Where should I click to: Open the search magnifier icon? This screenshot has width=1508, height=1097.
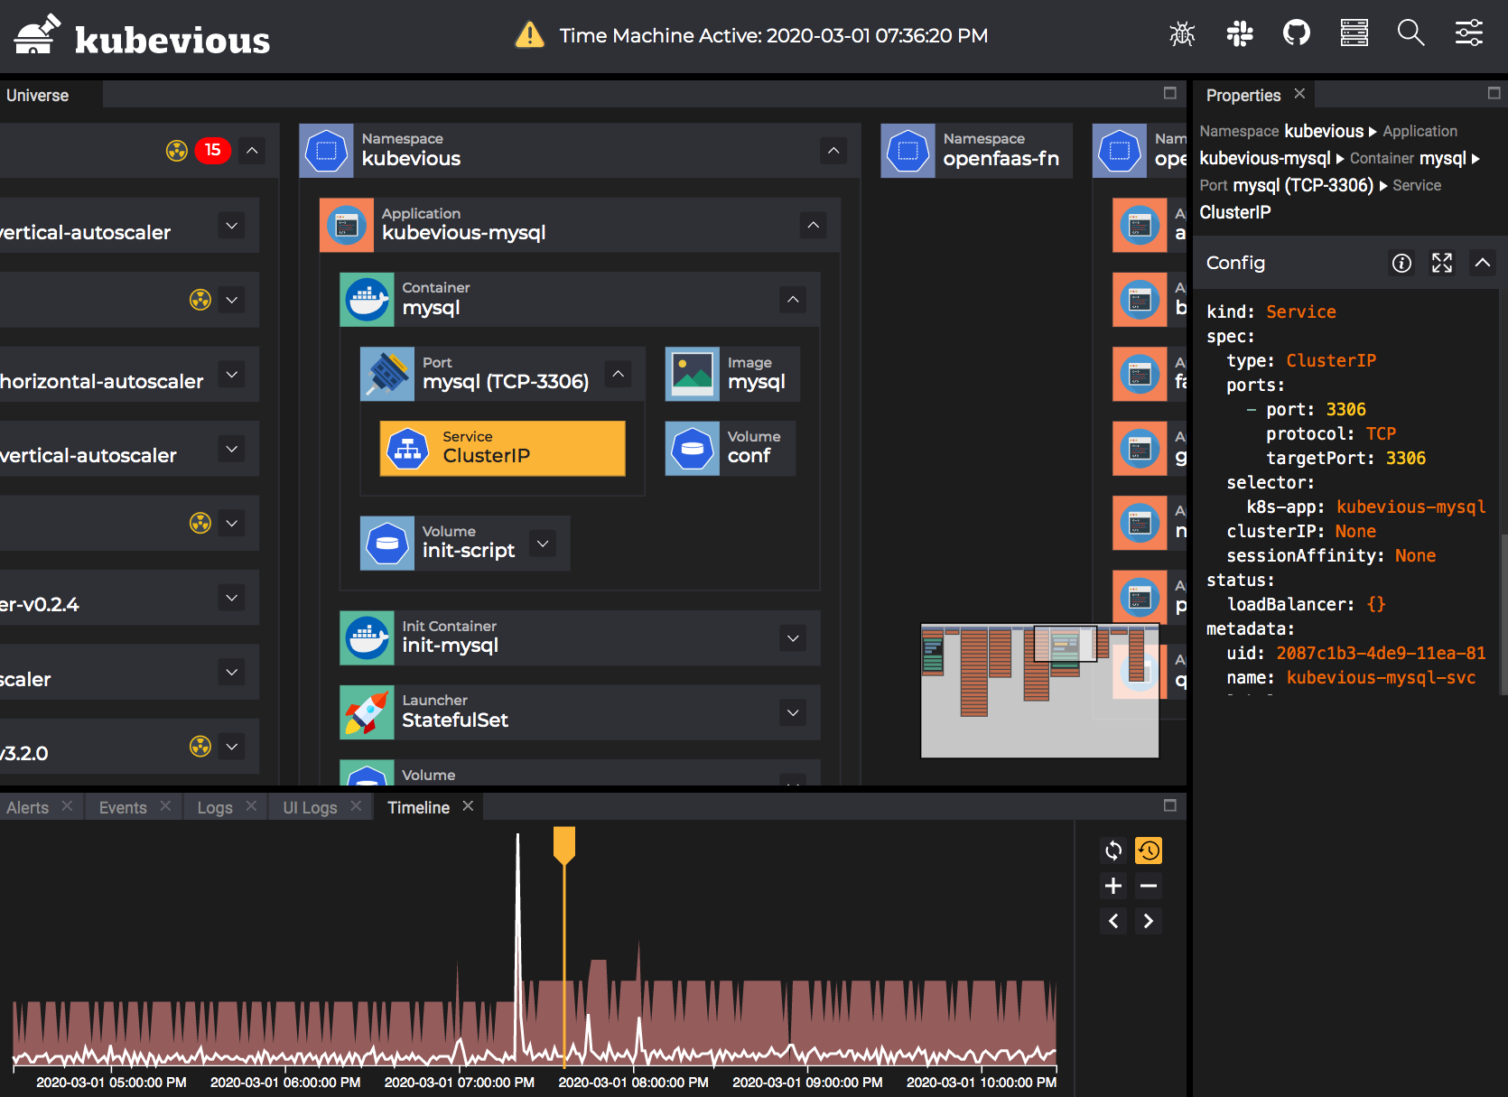[1410, 34]
